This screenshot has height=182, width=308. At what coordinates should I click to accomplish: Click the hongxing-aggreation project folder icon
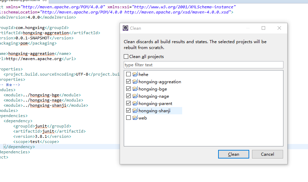point(135,82)
